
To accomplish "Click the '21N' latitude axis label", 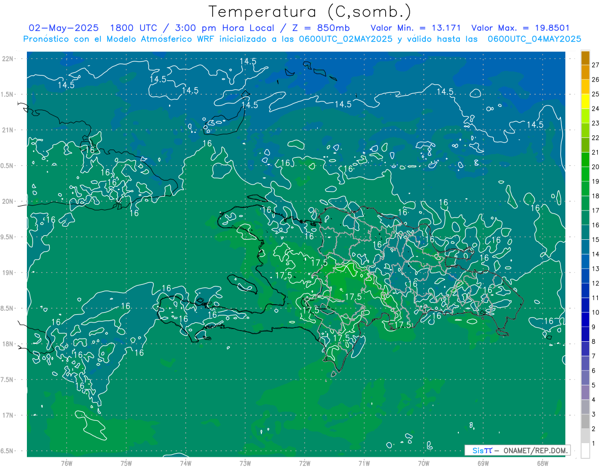I will coord(9,130).
